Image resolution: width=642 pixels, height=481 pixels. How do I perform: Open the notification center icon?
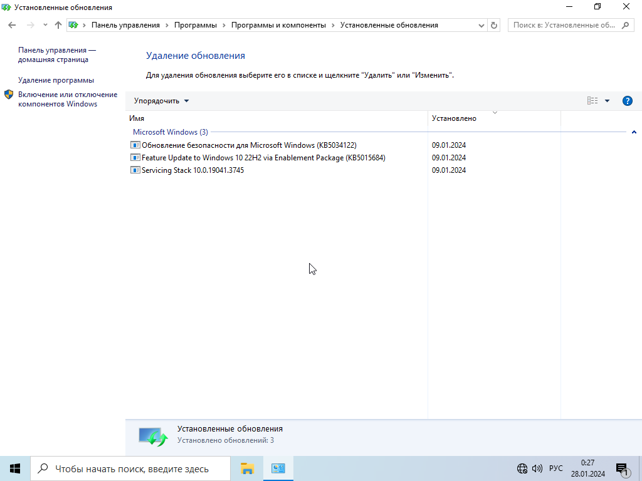(622, 468)
